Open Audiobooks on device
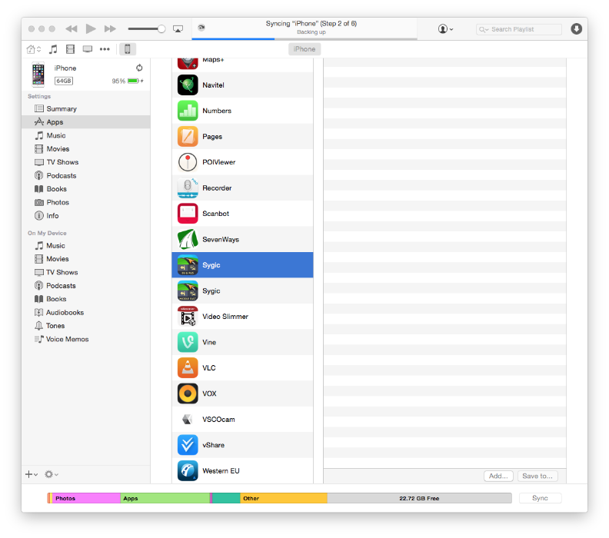Viewport: 609px width, 538px height. pyautogui.click(x=86, y=313)
